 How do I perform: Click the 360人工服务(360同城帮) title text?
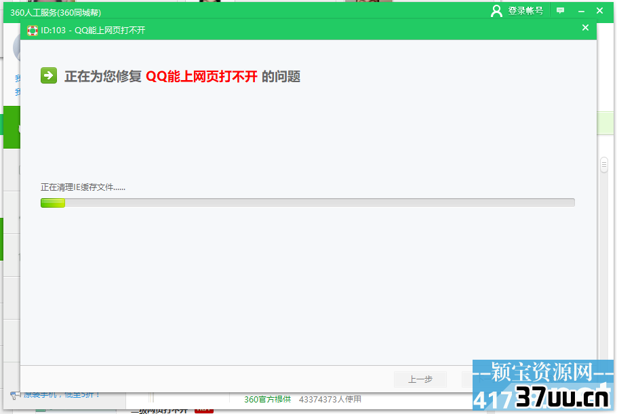click(x=56, y=13)
